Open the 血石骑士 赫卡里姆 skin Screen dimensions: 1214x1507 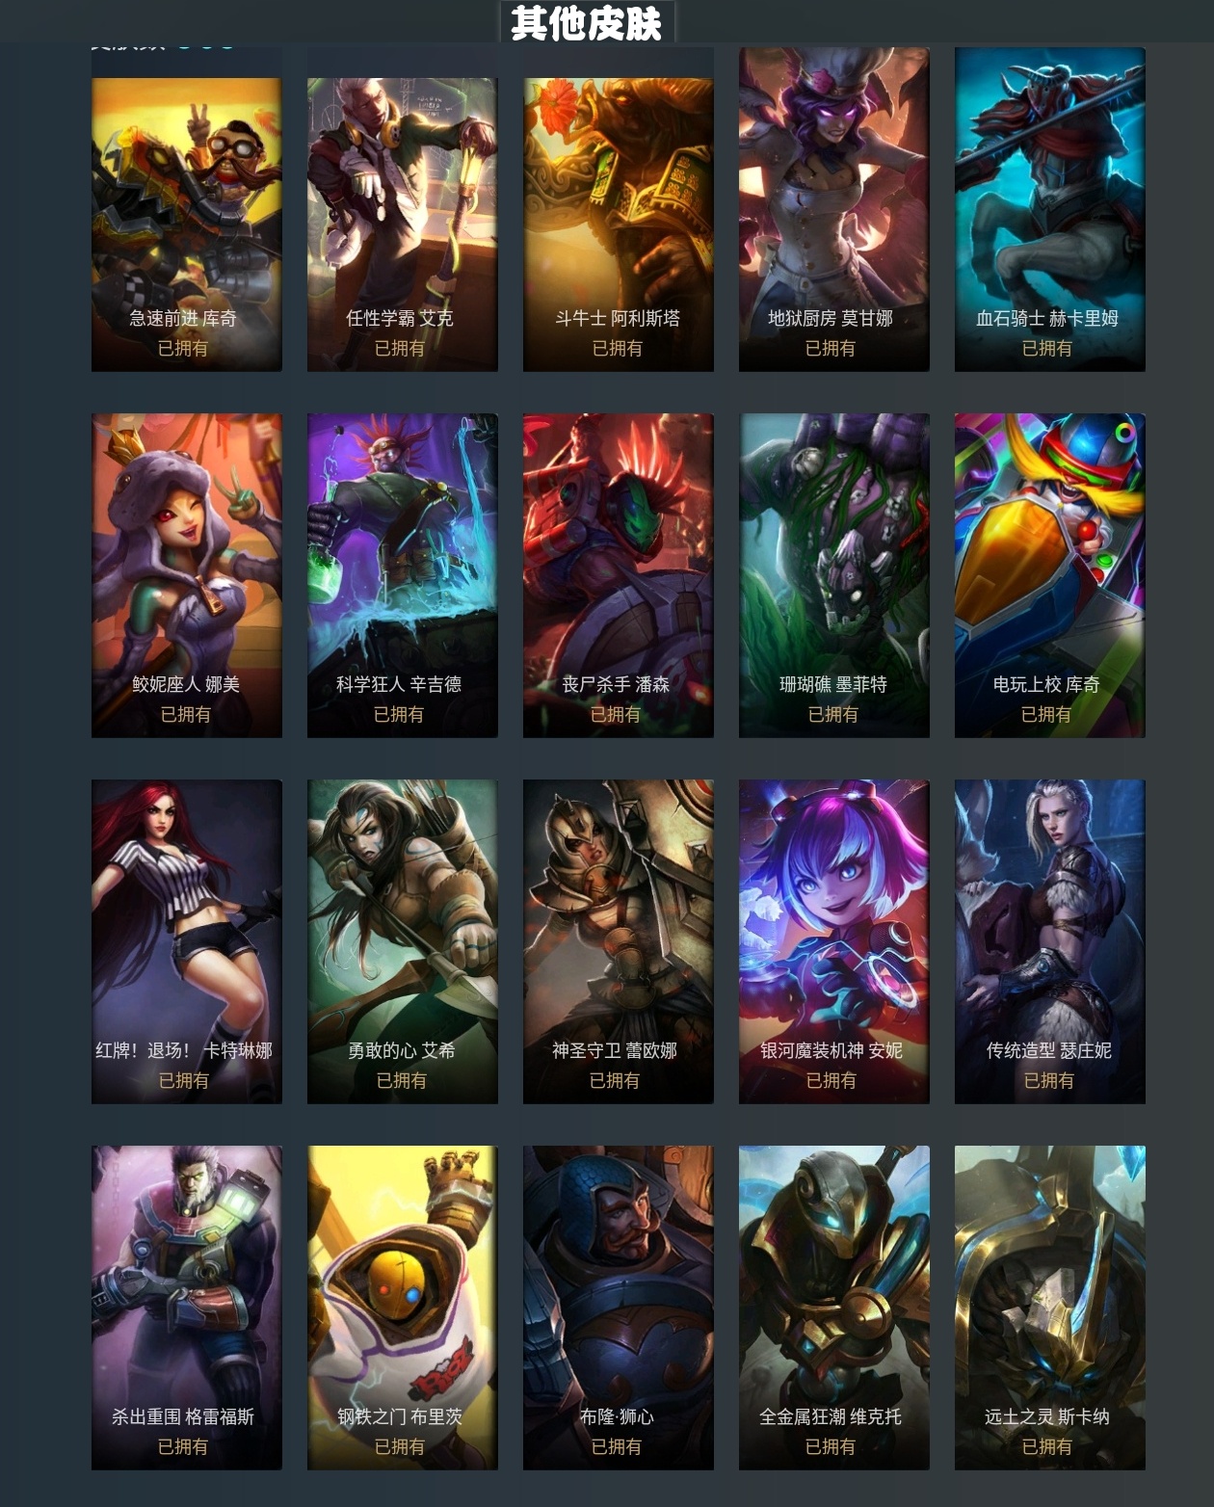1050,209
